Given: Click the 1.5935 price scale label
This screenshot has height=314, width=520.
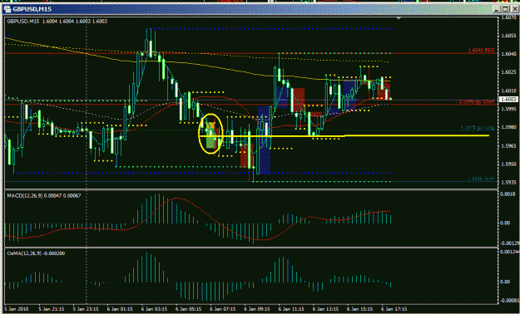Looking at the screenshot, I should coord(508,182).
